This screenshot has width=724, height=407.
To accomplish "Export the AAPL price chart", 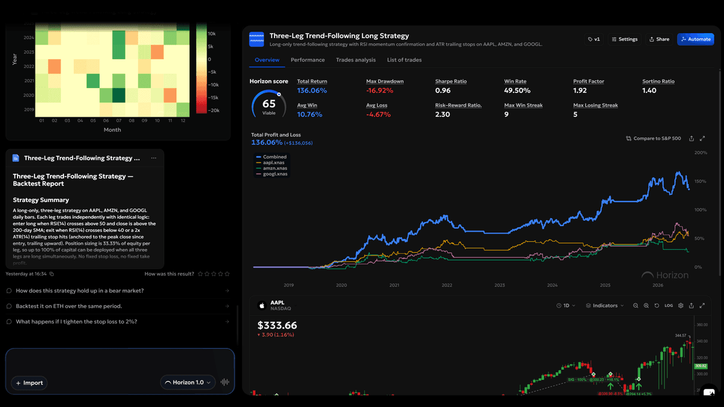I will (691, 306).
